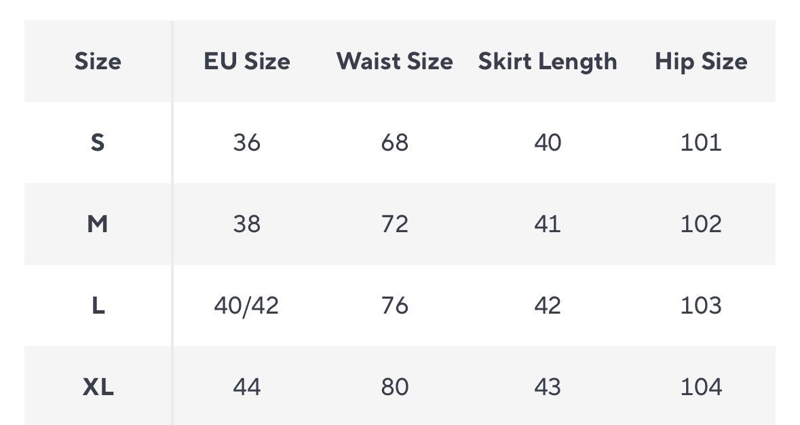This screenshot has height=425, width=800.
Task: Click EU size 36 in the S row
Action: pos(246,143)
